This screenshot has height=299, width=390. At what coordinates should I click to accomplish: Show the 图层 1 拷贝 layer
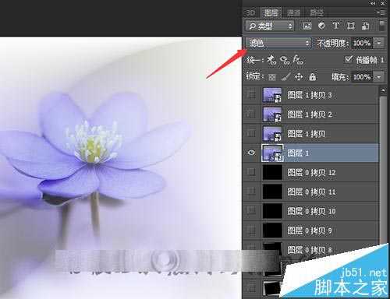(251, 133)
